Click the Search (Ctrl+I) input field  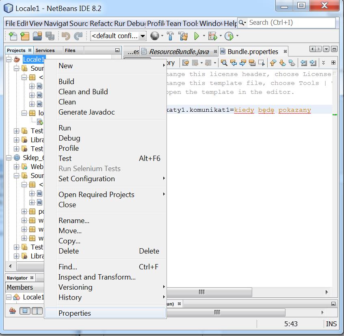(x=292, y=23)
